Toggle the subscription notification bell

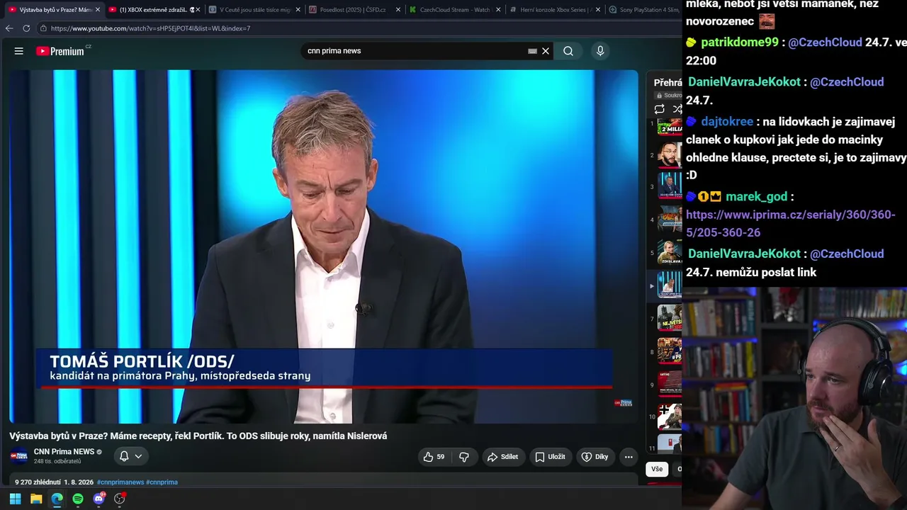point(124,456)
